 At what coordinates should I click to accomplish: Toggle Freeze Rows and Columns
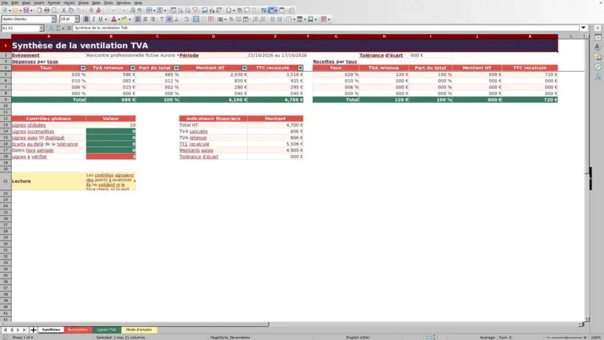click(x=271, y=11)
